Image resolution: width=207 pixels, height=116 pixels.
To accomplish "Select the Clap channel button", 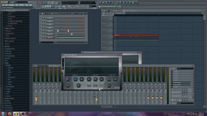I will point(50,21).
